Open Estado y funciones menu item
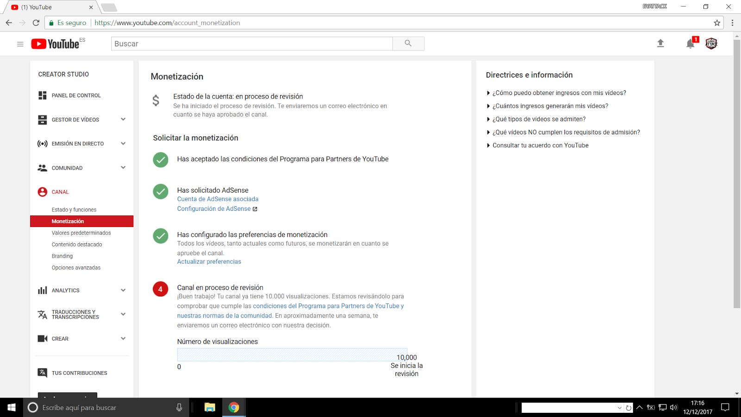741x417 pixels. point(74,210)
